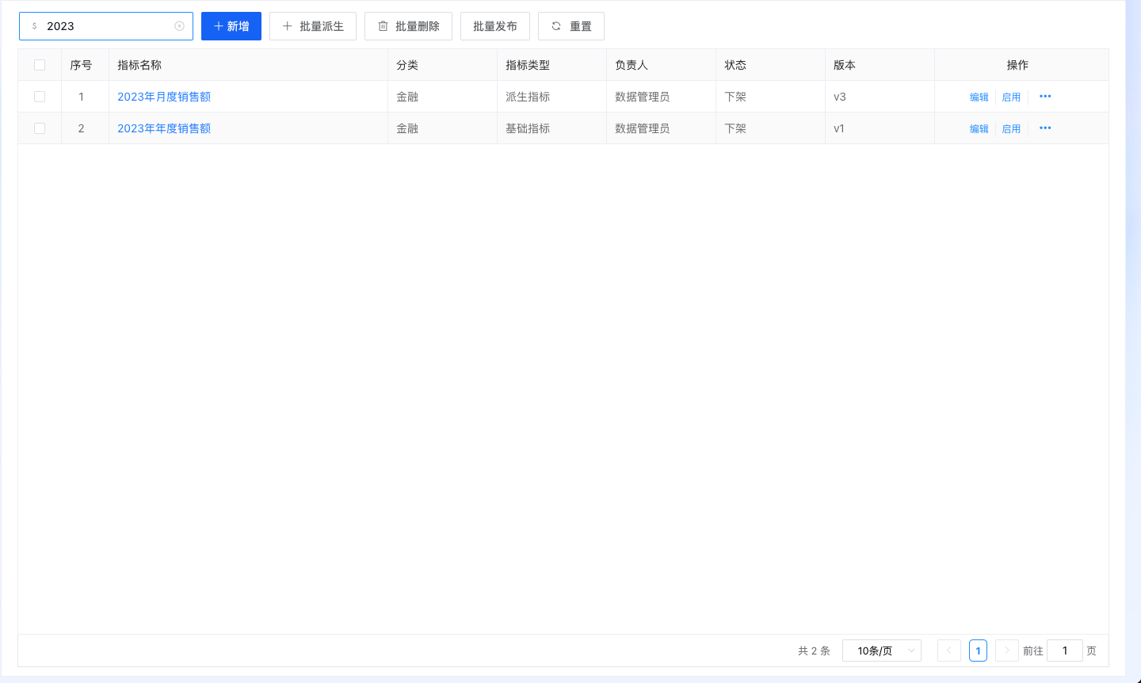Open the 2023年年度销售额 indicator link
Image resolution: width=1141 pixels, height=683 pixels.
click(x=164, y=128)
